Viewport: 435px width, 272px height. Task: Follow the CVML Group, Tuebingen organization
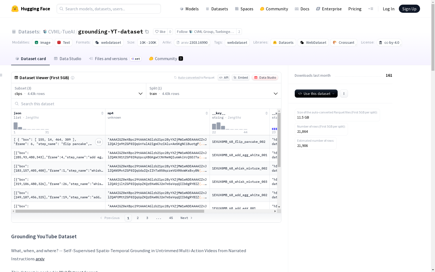(206, 32)
